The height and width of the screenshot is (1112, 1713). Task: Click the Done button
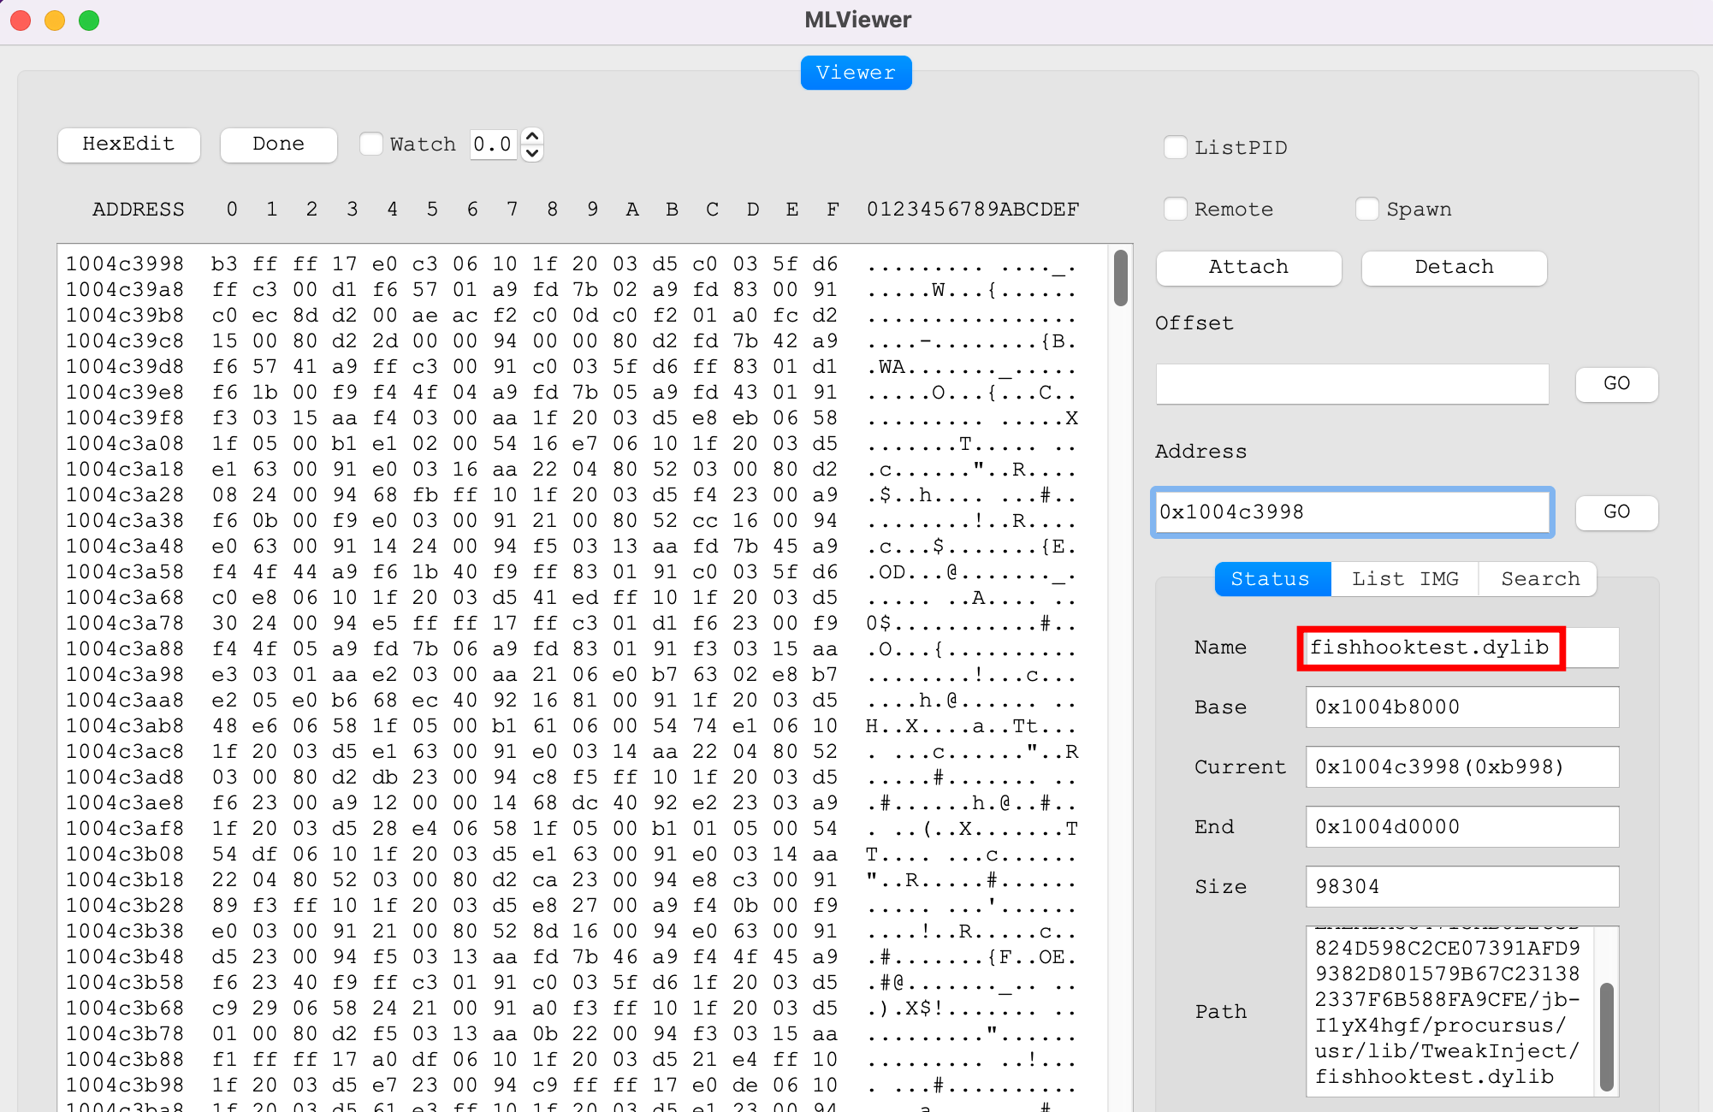coord(278,144)
